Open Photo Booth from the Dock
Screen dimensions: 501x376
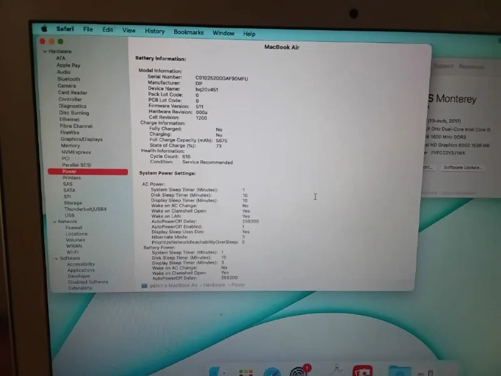(x=363, y=371)
